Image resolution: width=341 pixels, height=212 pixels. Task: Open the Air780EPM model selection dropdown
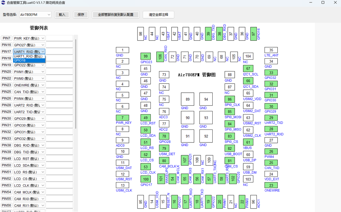35,15
